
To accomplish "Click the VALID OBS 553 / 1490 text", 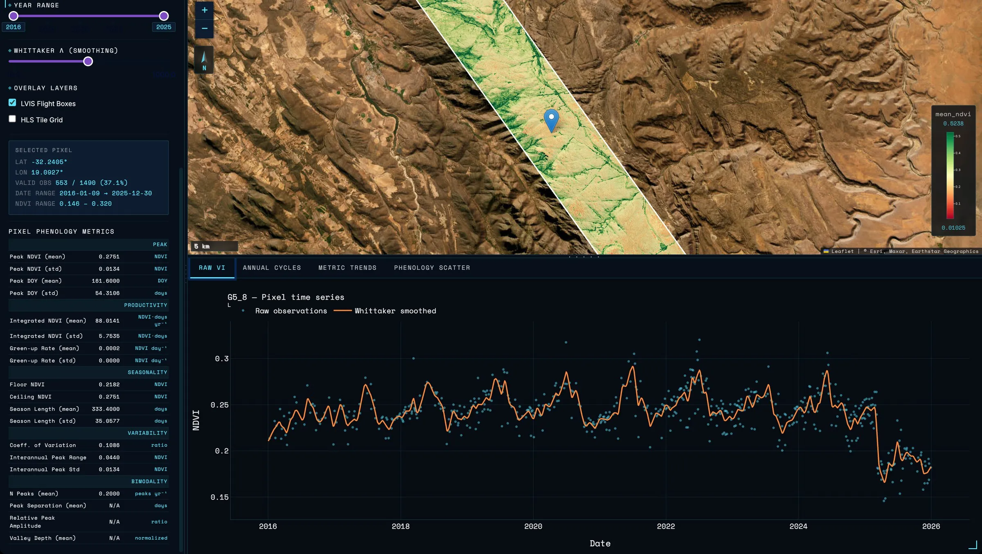I will point(71,183).
